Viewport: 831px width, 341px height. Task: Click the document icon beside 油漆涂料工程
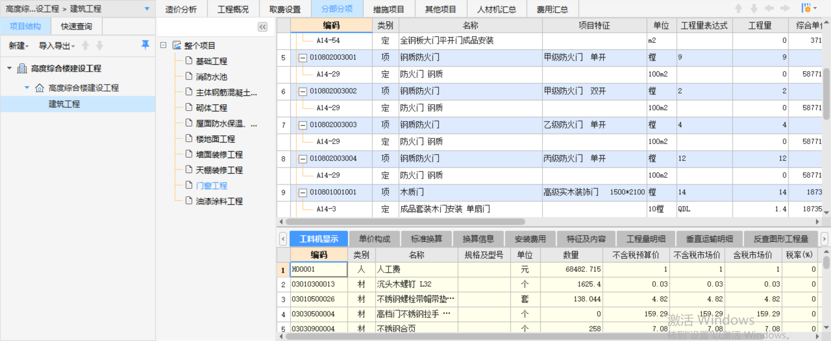click(189, 201)
